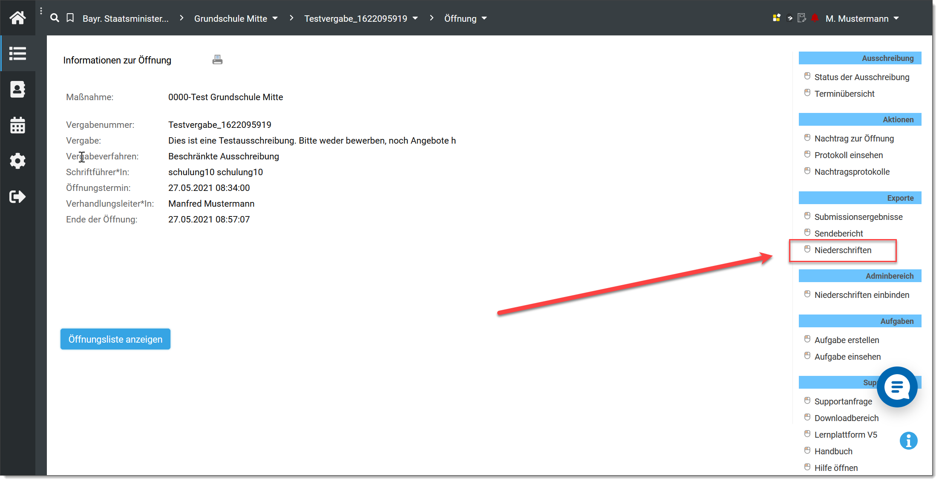Image resolution: width=939 pixels, height=482 pixels.
Task: Choose Aufgabe erstellen
Action: 847,340
